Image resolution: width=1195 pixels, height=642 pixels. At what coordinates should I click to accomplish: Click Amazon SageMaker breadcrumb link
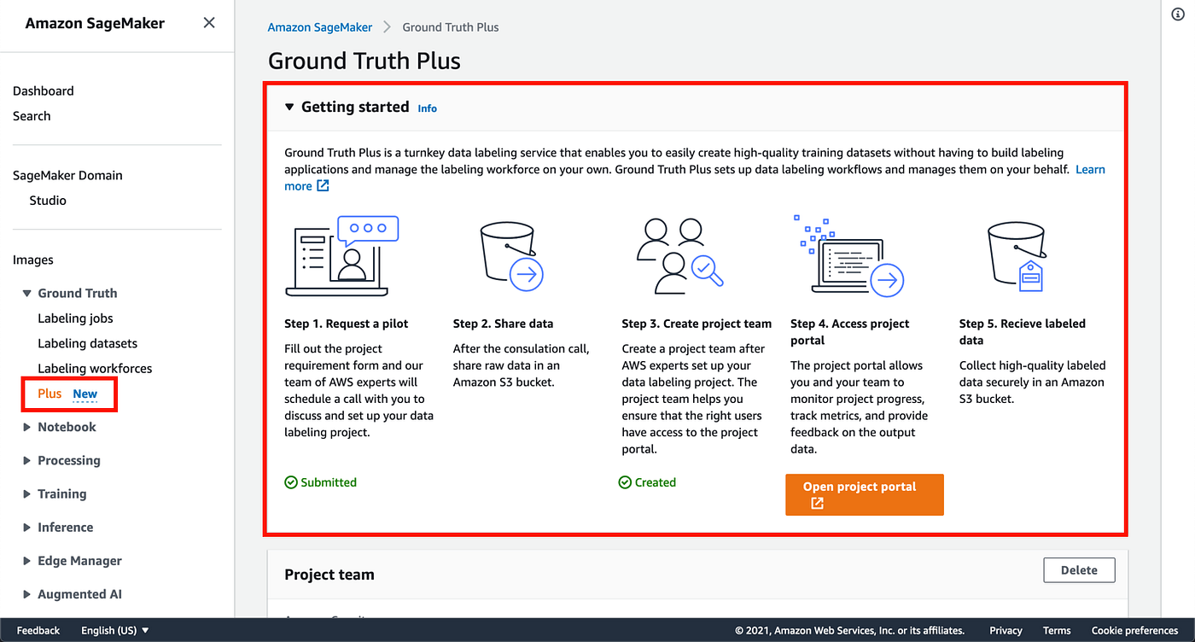coord(320,27)
